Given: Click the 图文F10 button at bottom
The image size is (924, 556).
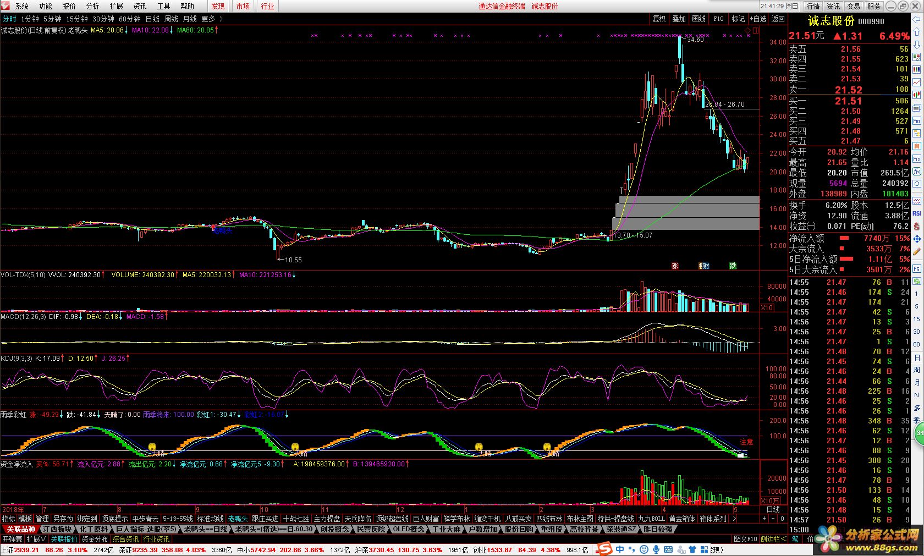Looking at the screenshot, I should pos(745,539).
